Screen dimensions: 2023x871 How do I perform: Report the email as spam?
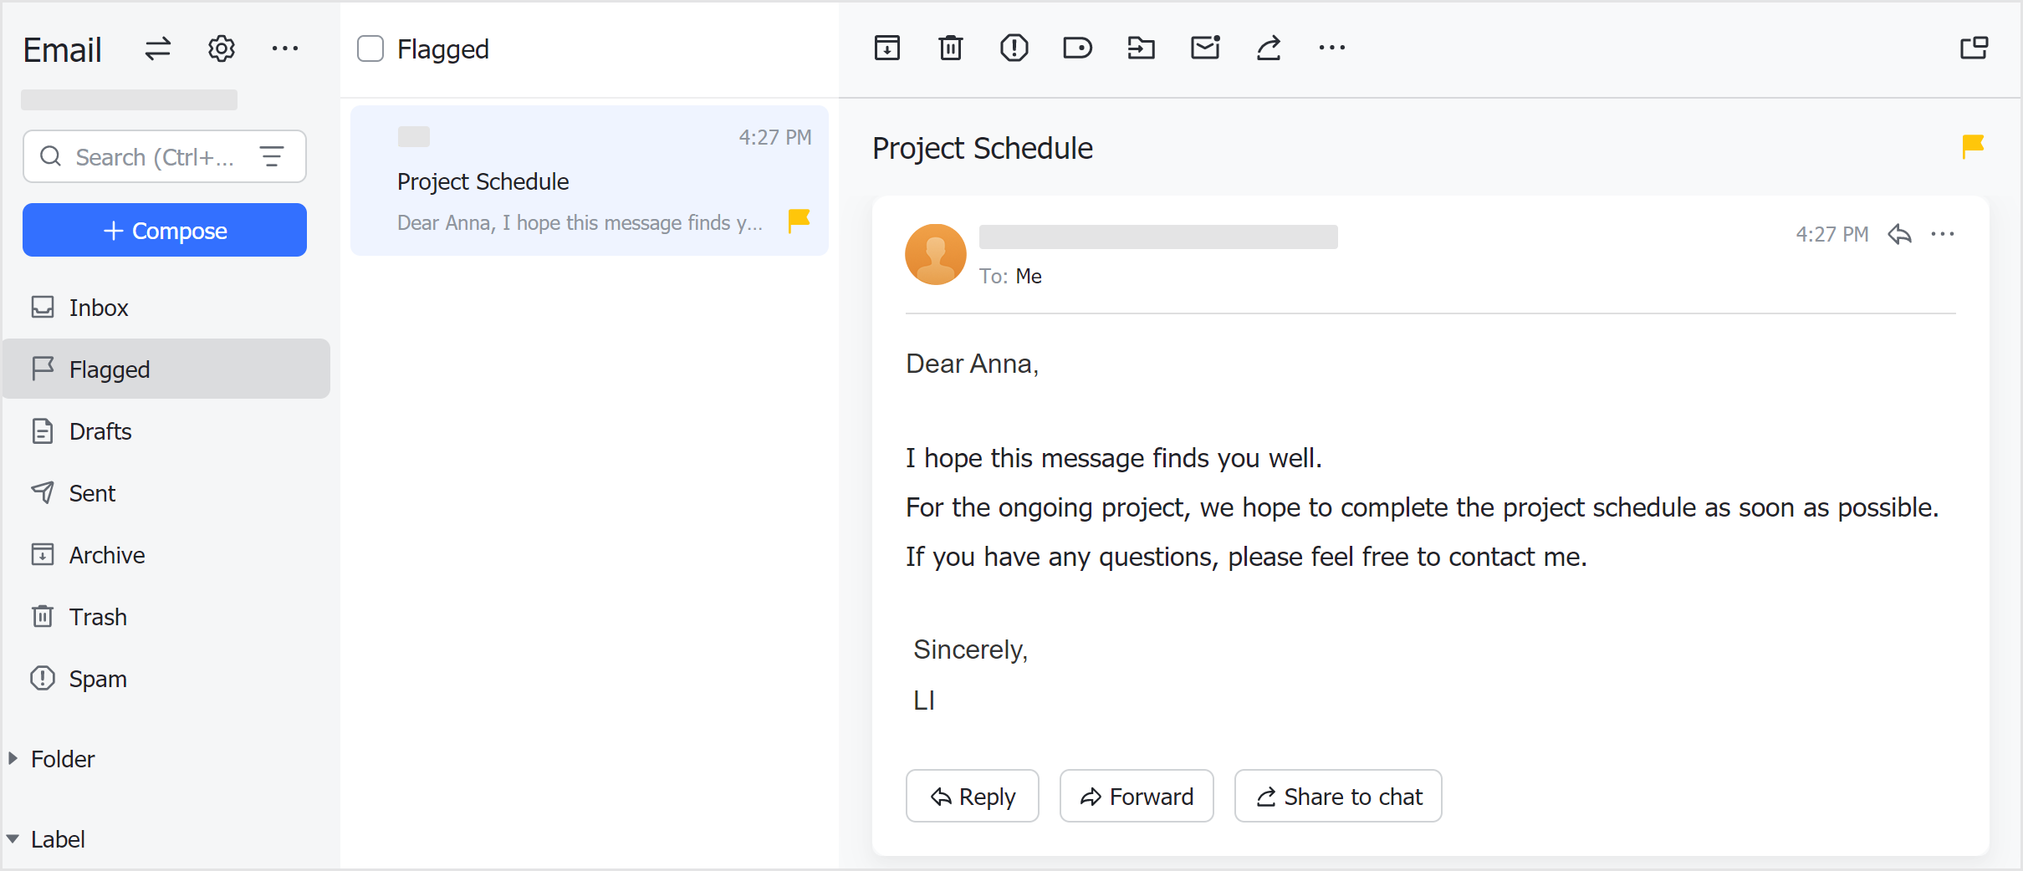[1013, 48]
